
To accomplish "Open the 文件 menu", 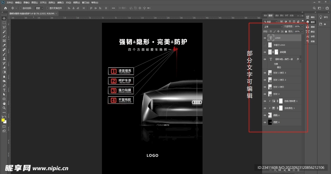I will coord(9,2).
